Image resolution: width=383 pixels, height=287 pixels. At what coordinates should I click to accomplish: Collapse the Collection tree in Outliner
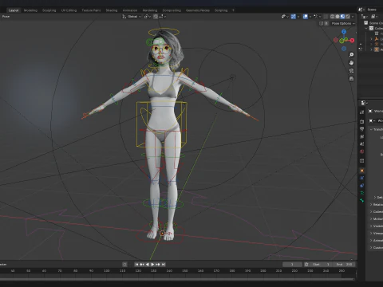pos(366,28)
